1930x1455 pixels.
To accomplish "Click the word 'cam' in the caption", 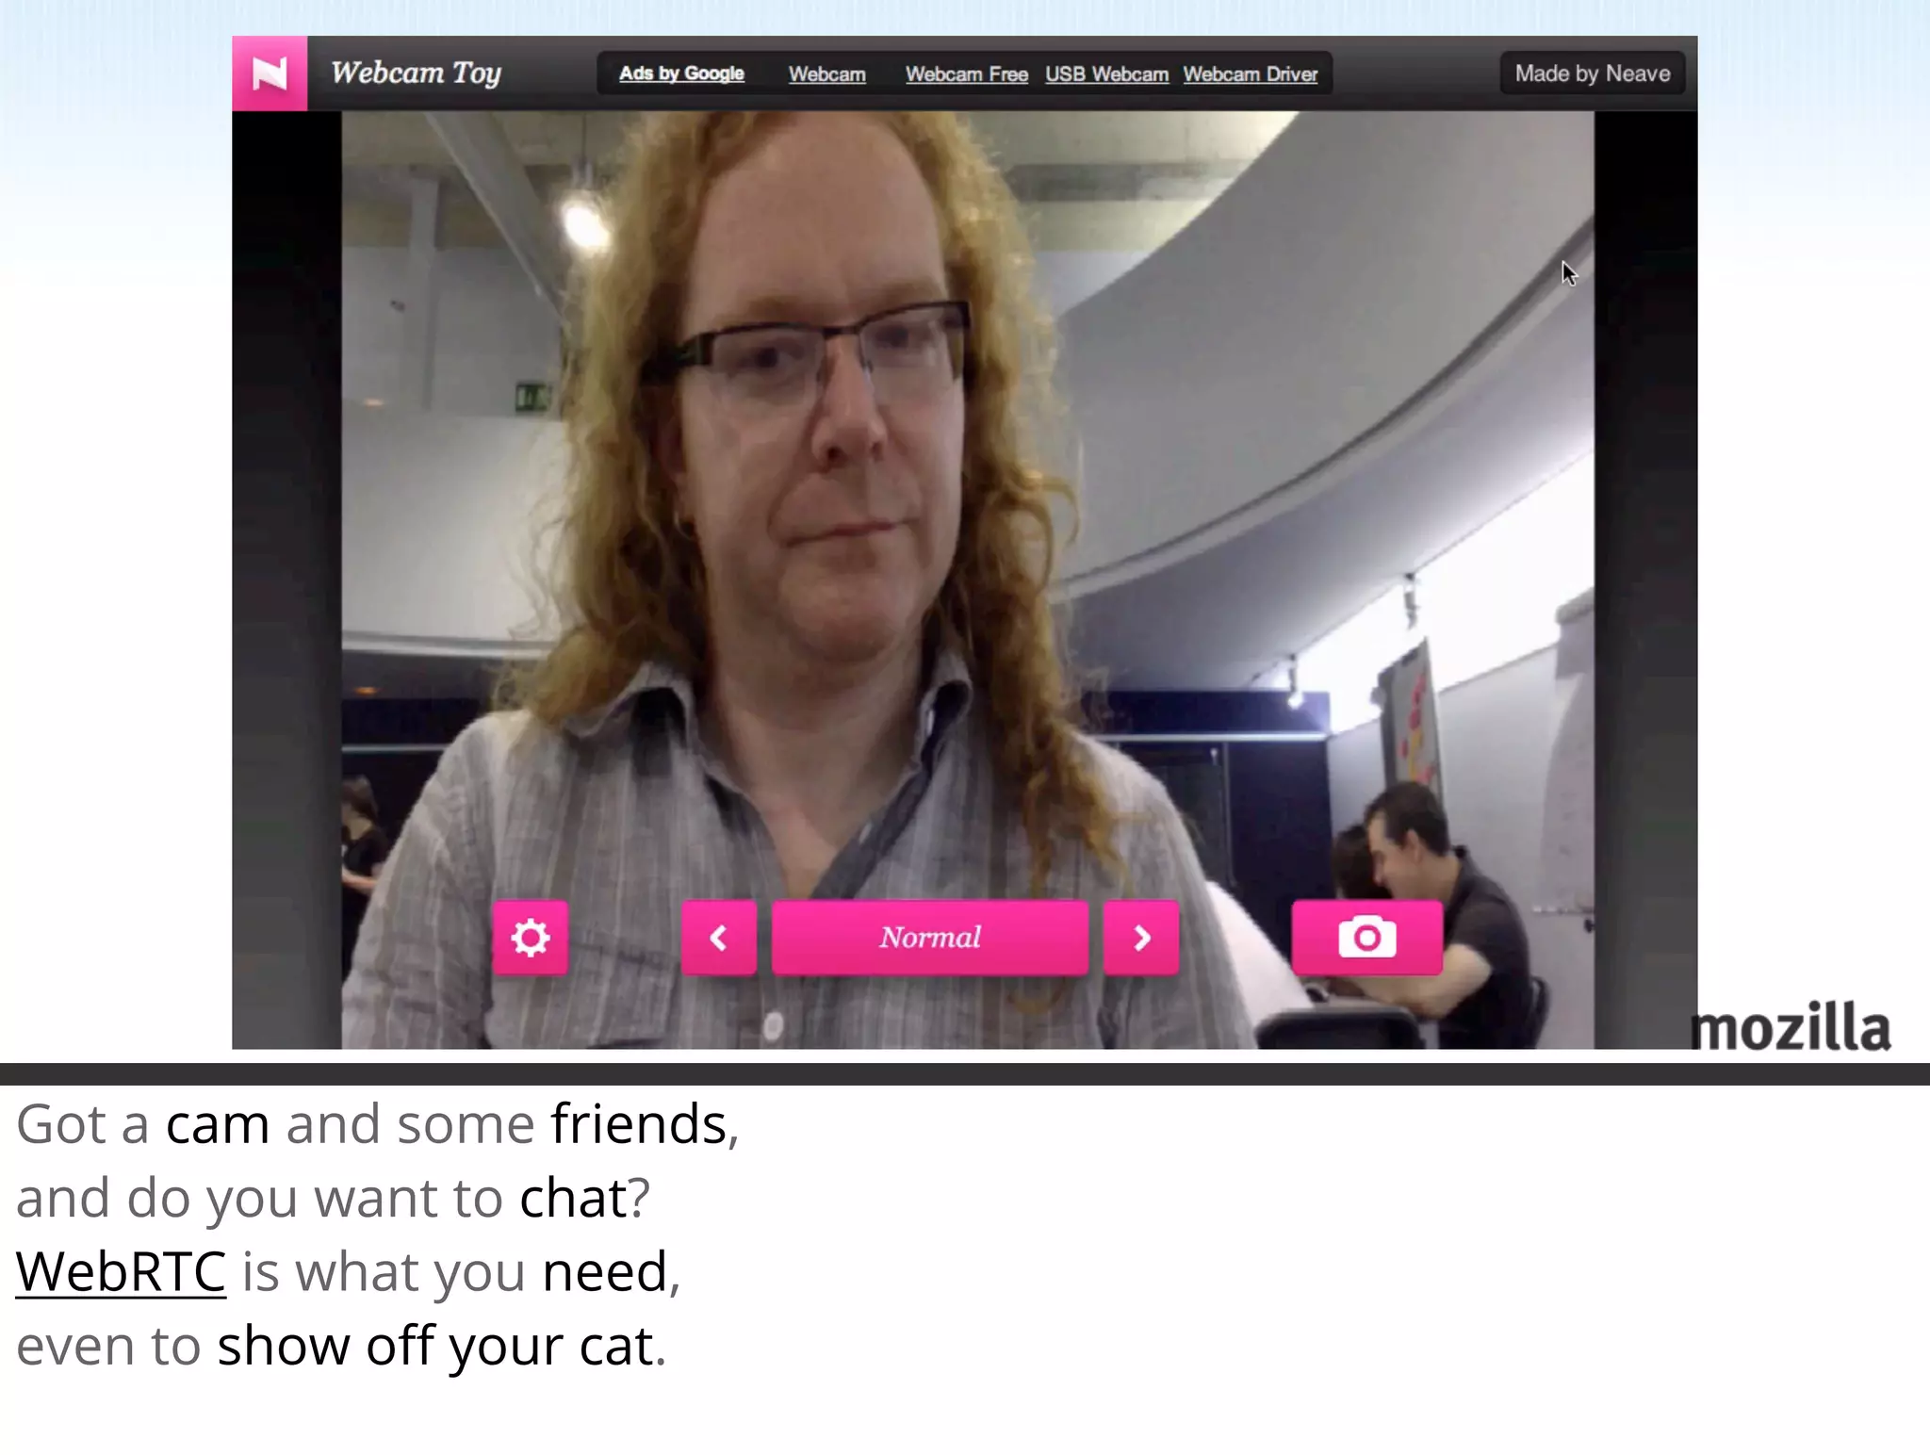I will point(218,1125).
